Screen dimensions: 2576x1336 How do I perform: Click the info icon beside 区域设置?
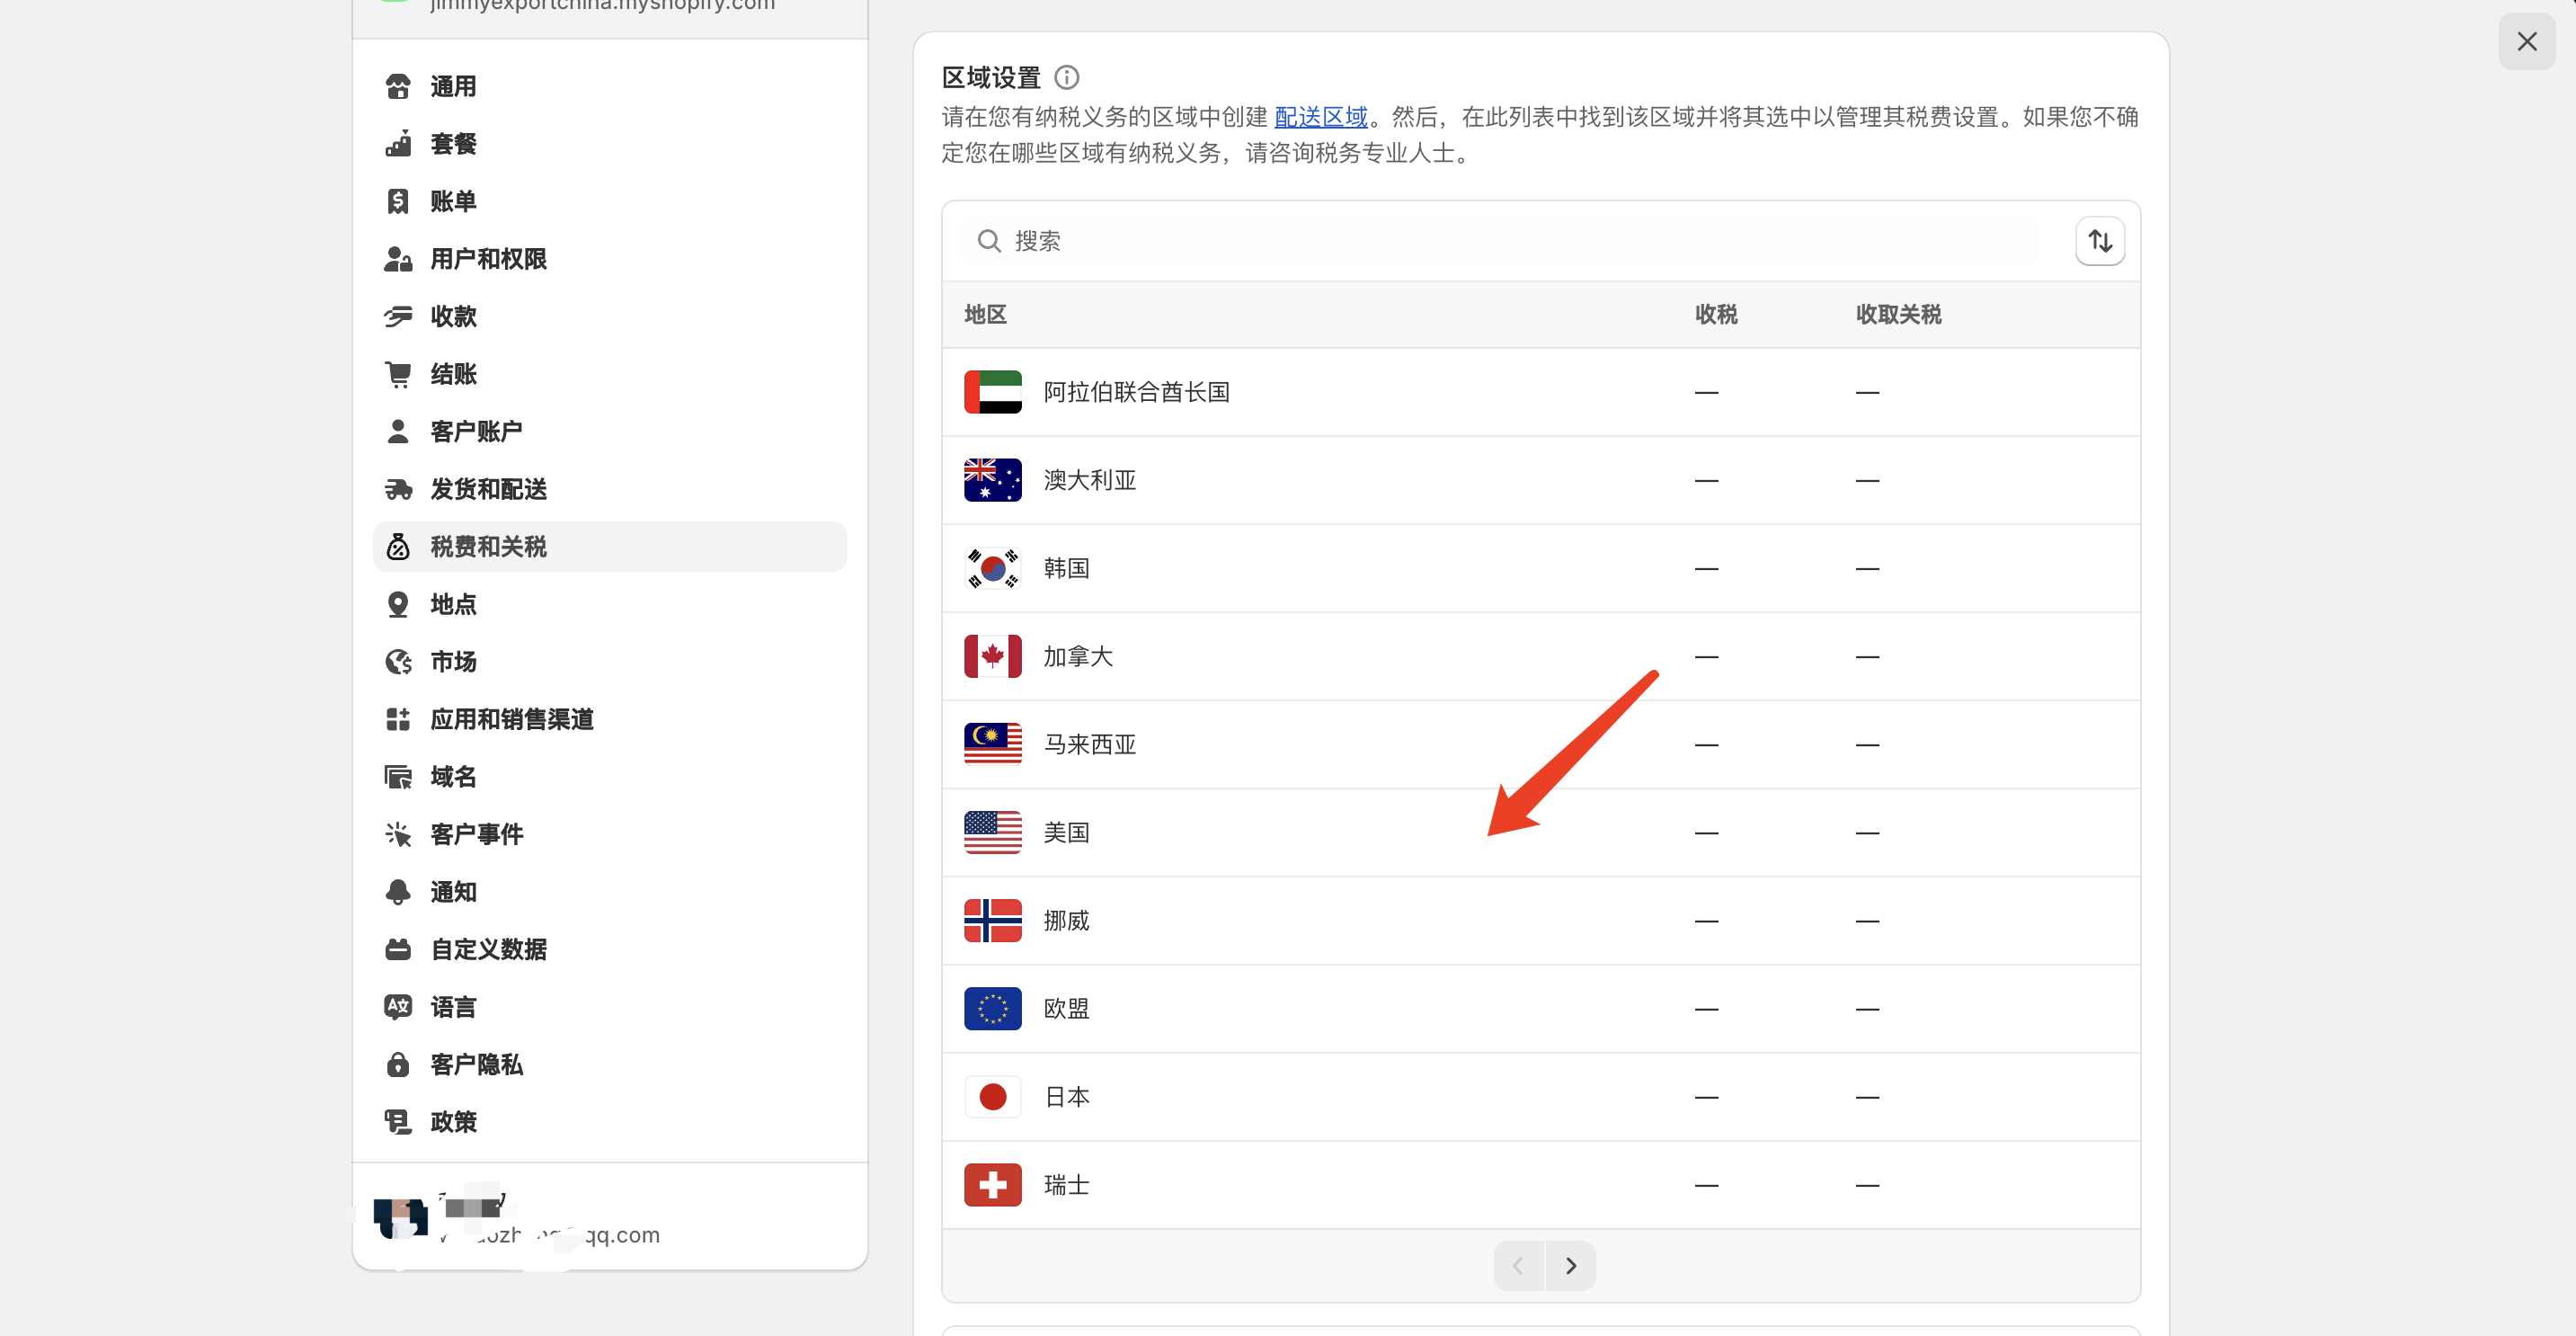[1067, 77]
